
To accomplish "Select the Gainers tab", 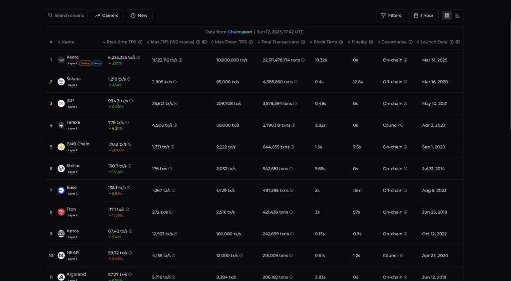I will click(106, 15).
